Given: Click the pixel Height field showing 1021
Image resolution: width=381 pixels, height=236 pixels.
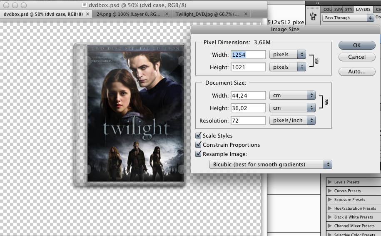Looking at the screenshot, I should 248,67.
